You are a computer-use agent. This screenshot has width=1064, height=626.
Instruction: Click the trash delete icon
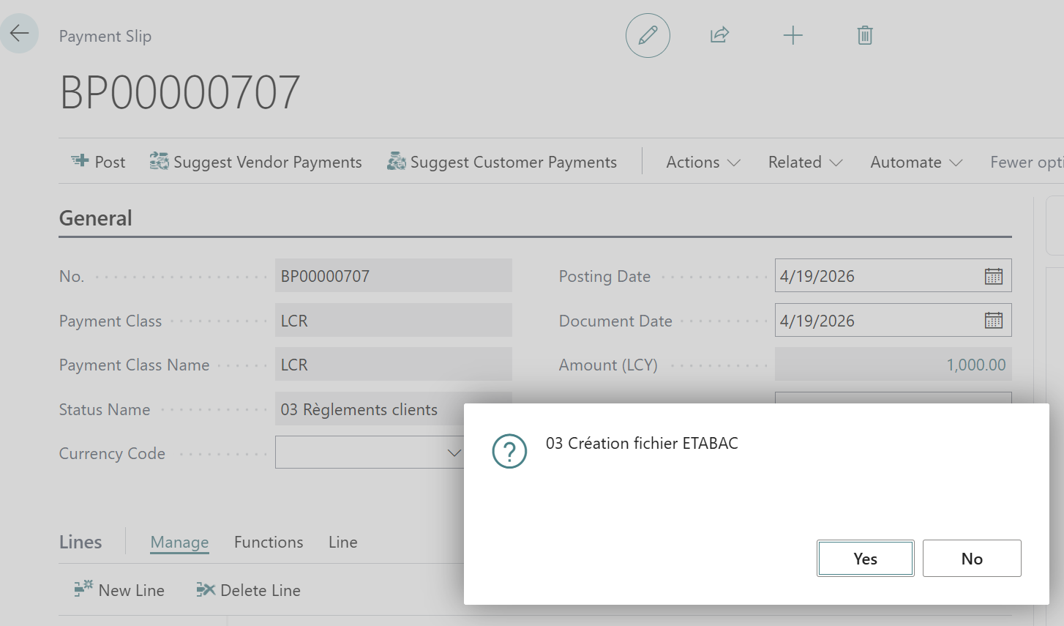[x=864, y=35]
